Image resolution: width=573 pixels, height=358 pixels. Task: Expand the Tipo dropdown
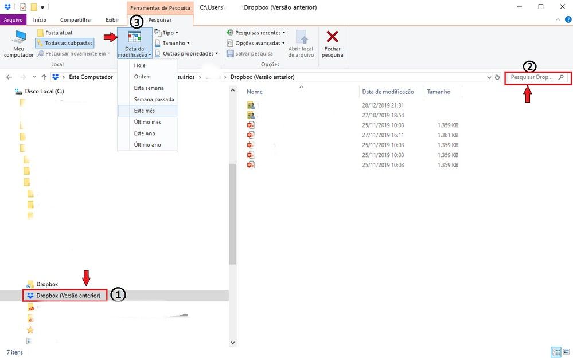166,33
